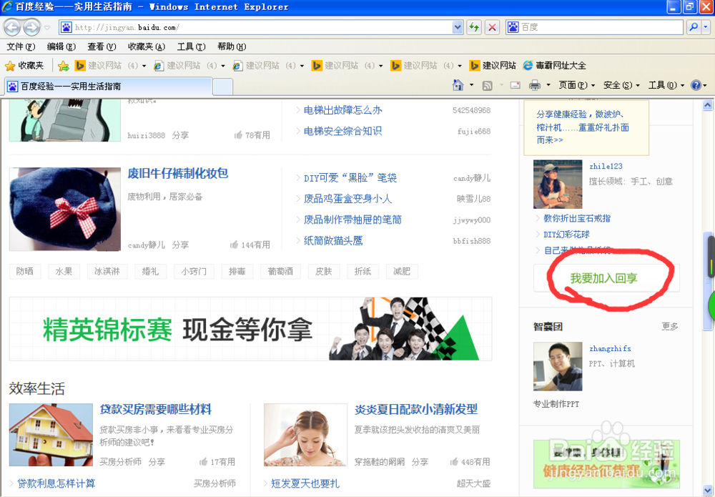
Task: Click the Baidu paw icon in address bar
Action: pyautogui.click(x=66, y=27)
